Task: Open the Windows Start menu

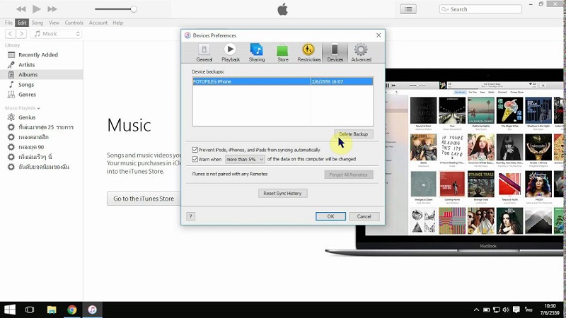Action: pos(10,310)
